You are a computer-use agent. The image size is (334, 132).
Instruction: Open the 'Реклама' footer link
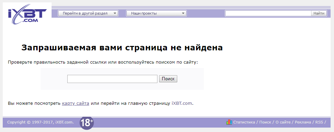click(x=303, y=122)
